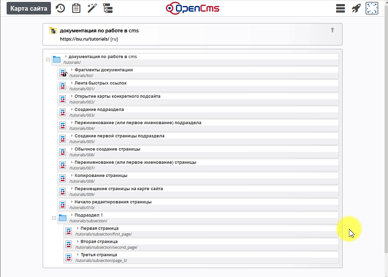The height and width of the screenshot is (277, 388).
Task: Collapse the root tutorials folder tree
Action: click(48, 59)
